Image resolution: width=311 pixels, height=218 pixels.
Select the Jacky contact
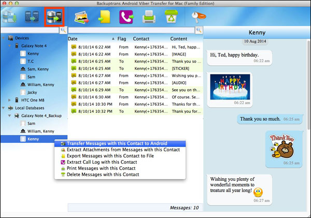click(32, 92)
